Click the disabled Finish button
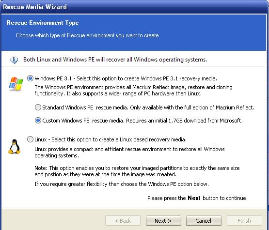 coord(244,221)
